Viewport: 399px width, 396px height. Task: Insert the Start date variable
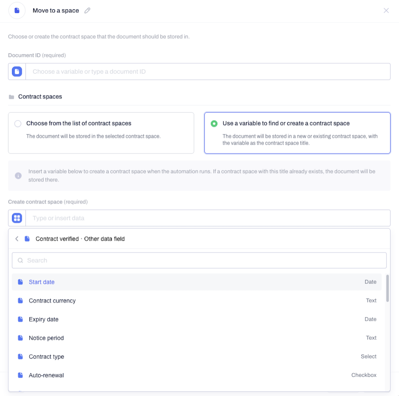pos(197,282)
